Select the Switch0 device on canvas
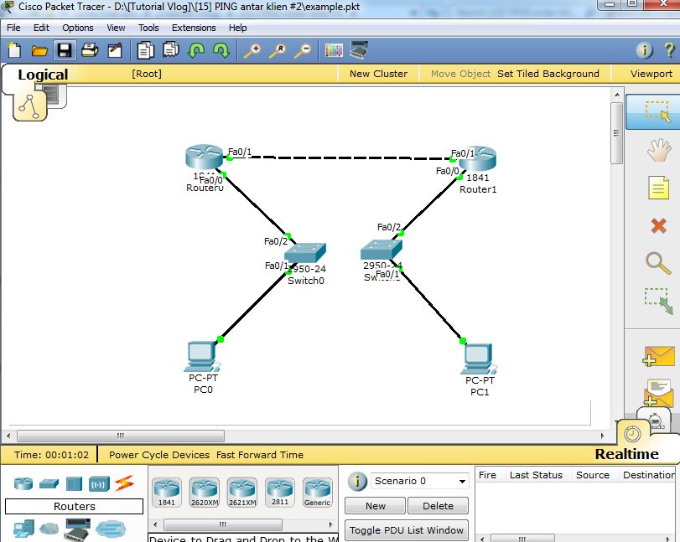 click(305, 253)
